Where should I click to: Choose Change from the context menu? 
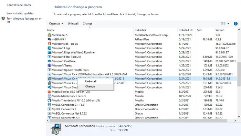(90, 86)
